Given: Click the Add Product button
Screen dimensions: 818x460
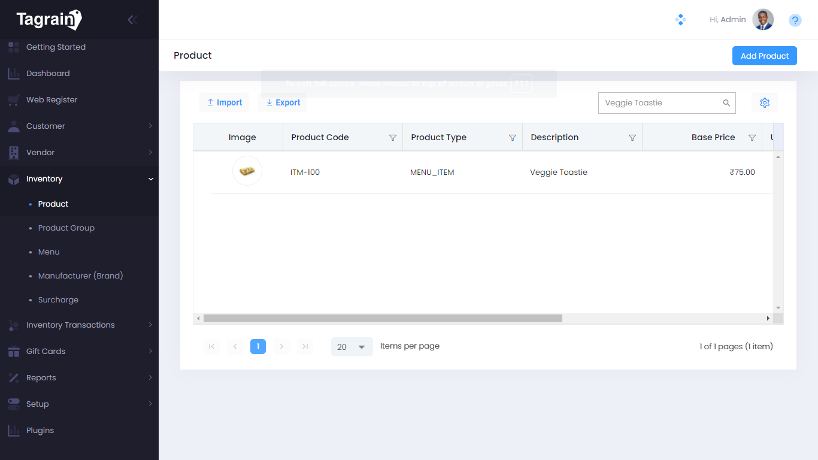Looking at the screenshot, I should [764, 56].
